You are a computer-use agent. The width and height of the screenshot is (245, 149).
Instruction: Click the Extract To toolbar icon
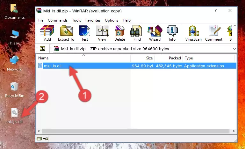tap(66, 33)
